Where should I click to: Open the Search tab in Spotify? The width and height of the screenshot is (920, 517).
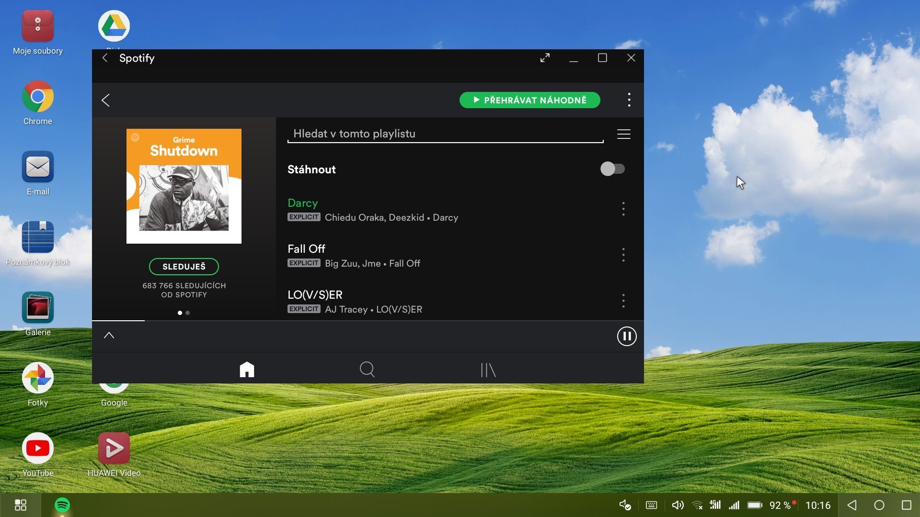pyautogui.click(x=367, y=369)
